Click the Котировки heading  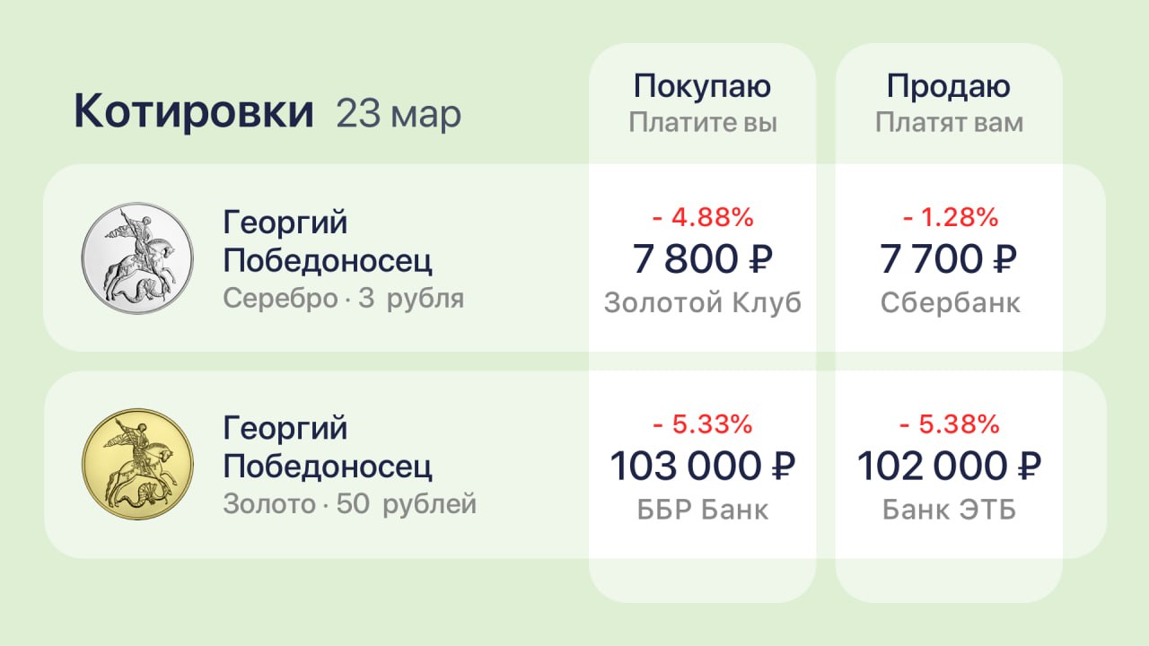pos(194,112)
